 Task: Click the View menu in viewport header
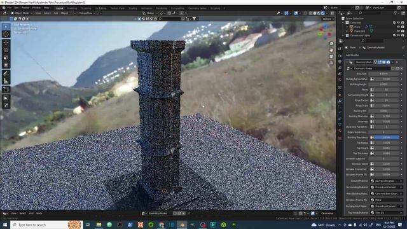coord(38,13)
